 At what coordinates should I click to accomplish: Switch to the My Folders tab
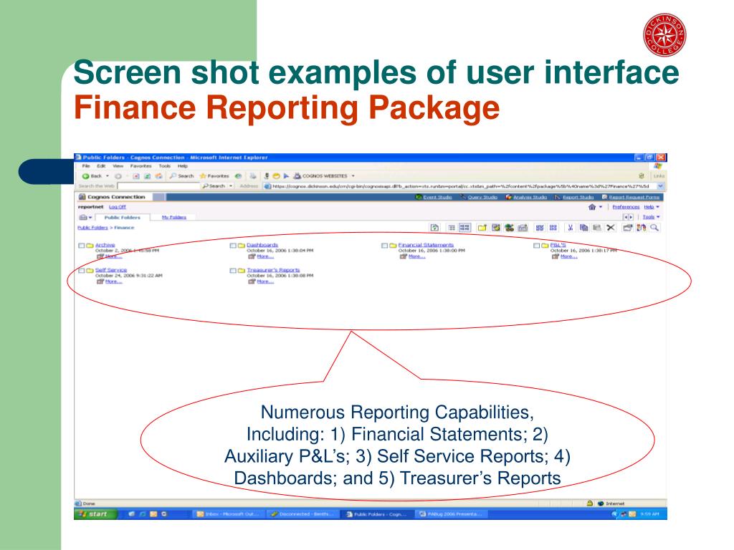point(174,218)
